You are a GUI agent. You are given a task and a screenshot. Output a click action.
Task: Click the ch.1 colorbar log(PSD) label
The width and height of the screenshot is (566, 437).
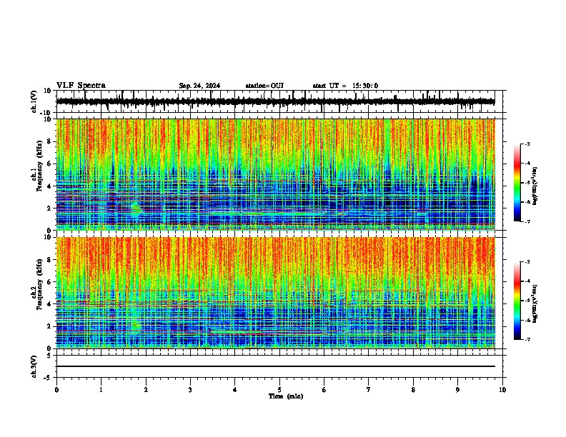point(535,186)
